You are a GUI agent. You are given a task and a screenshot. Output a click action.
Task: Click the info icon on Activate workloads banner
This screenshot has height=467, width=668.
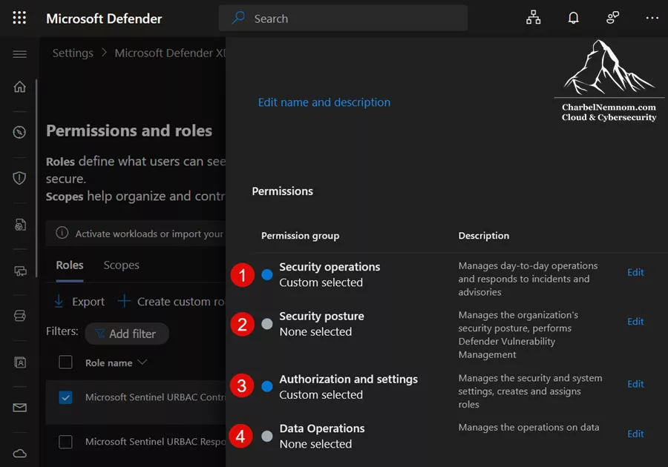pyautogui.click(x=62, y=233)
